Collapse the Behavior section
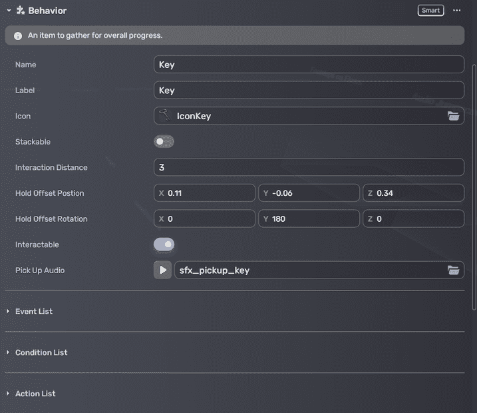Image resolution: width=477 pixels, height=413 pixels. (x=9, y=11)
